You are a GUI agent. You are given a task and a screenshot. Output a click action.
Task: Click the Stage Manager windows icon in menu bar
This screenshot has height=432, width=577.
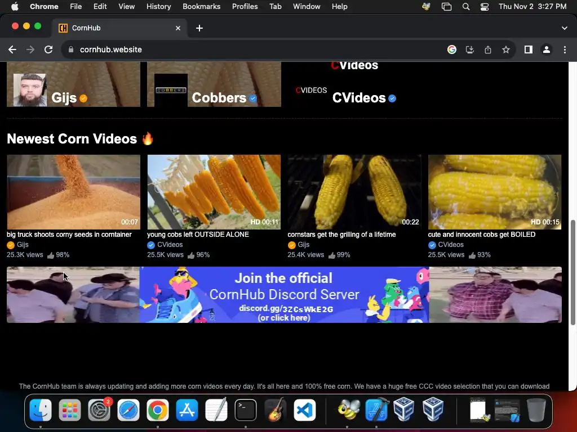(x=446, y=7)
